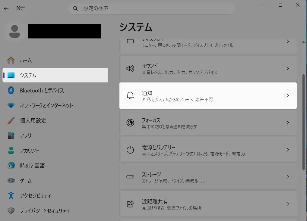
Task: Click ストレージ領域、ドライブ description text
Action: 173,181
